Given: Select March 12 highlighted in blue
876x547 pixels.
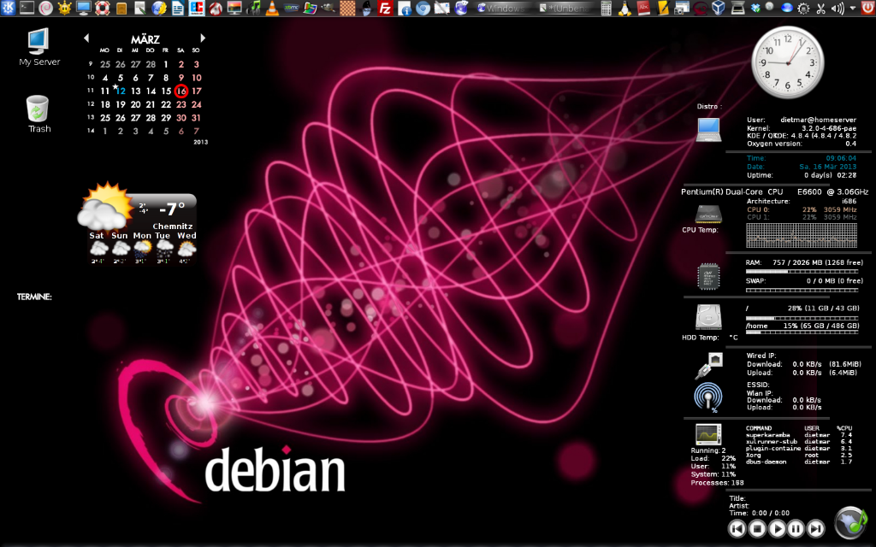Looking at the screenshot, I should pyautogui.click(x=121, y=91).
